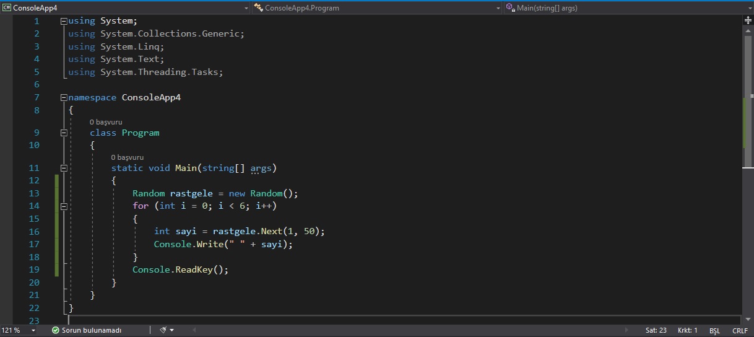This screenshot has width=754, height=337.
Task: Click the C# project icon beside ConsoleApp4
Action: (x=7, y=7)
